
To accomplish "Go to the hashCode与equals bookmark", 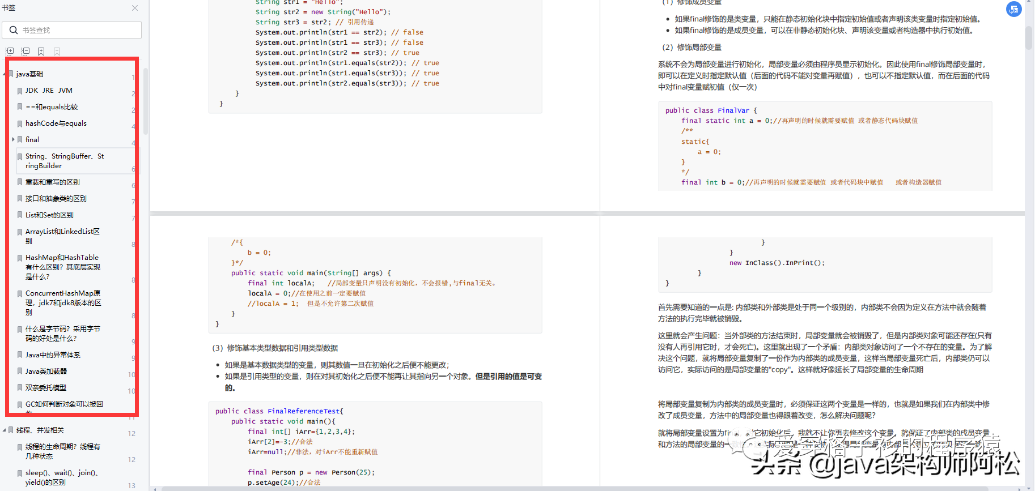I will pyautogui.click(x=56, y=123).
